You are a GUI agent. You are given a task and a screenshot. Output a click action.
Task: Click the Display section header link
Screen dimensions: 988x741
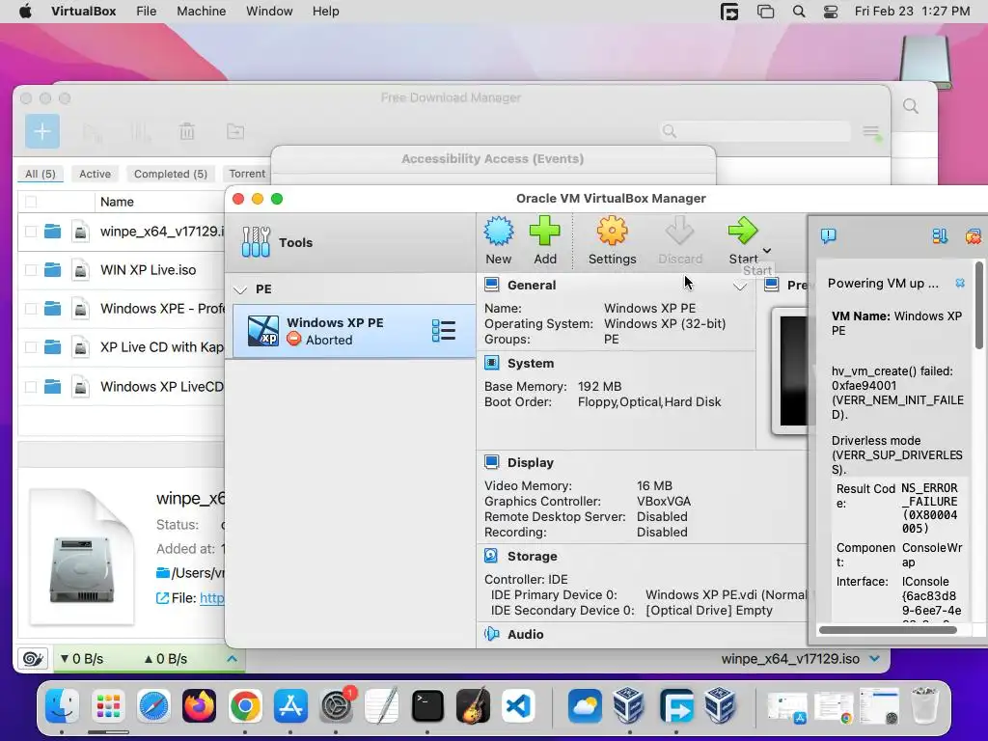coord(531,462)
